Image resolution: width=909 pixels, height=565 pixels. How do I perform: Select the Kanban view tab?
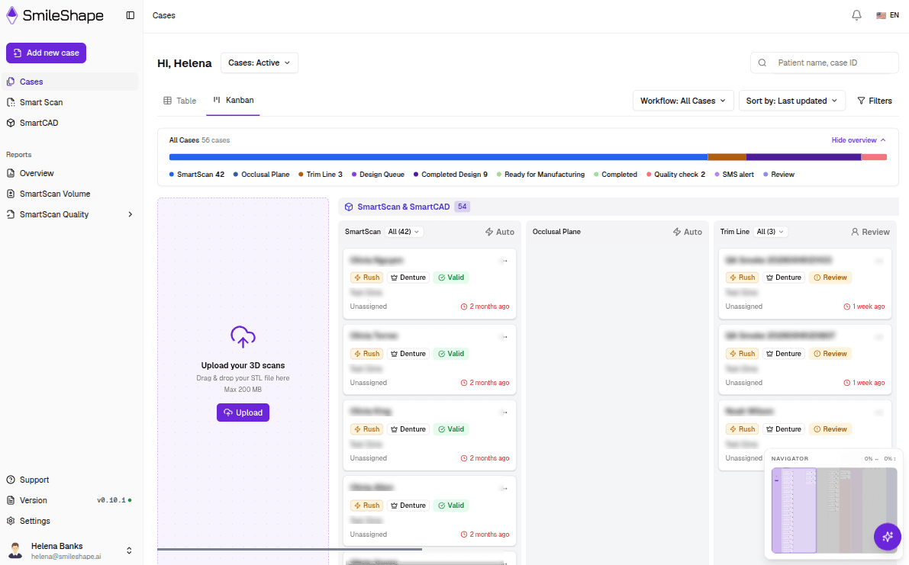233,100
